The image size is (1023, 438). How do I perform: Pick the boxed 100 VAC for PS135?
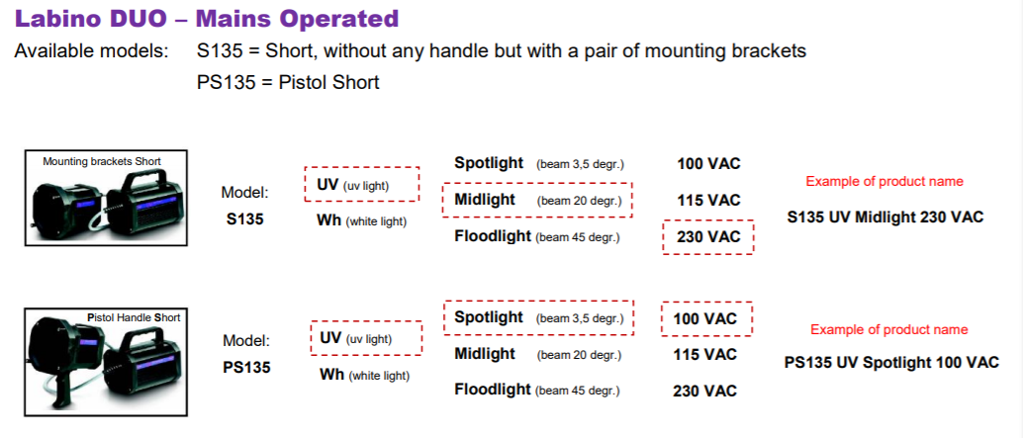705,318
